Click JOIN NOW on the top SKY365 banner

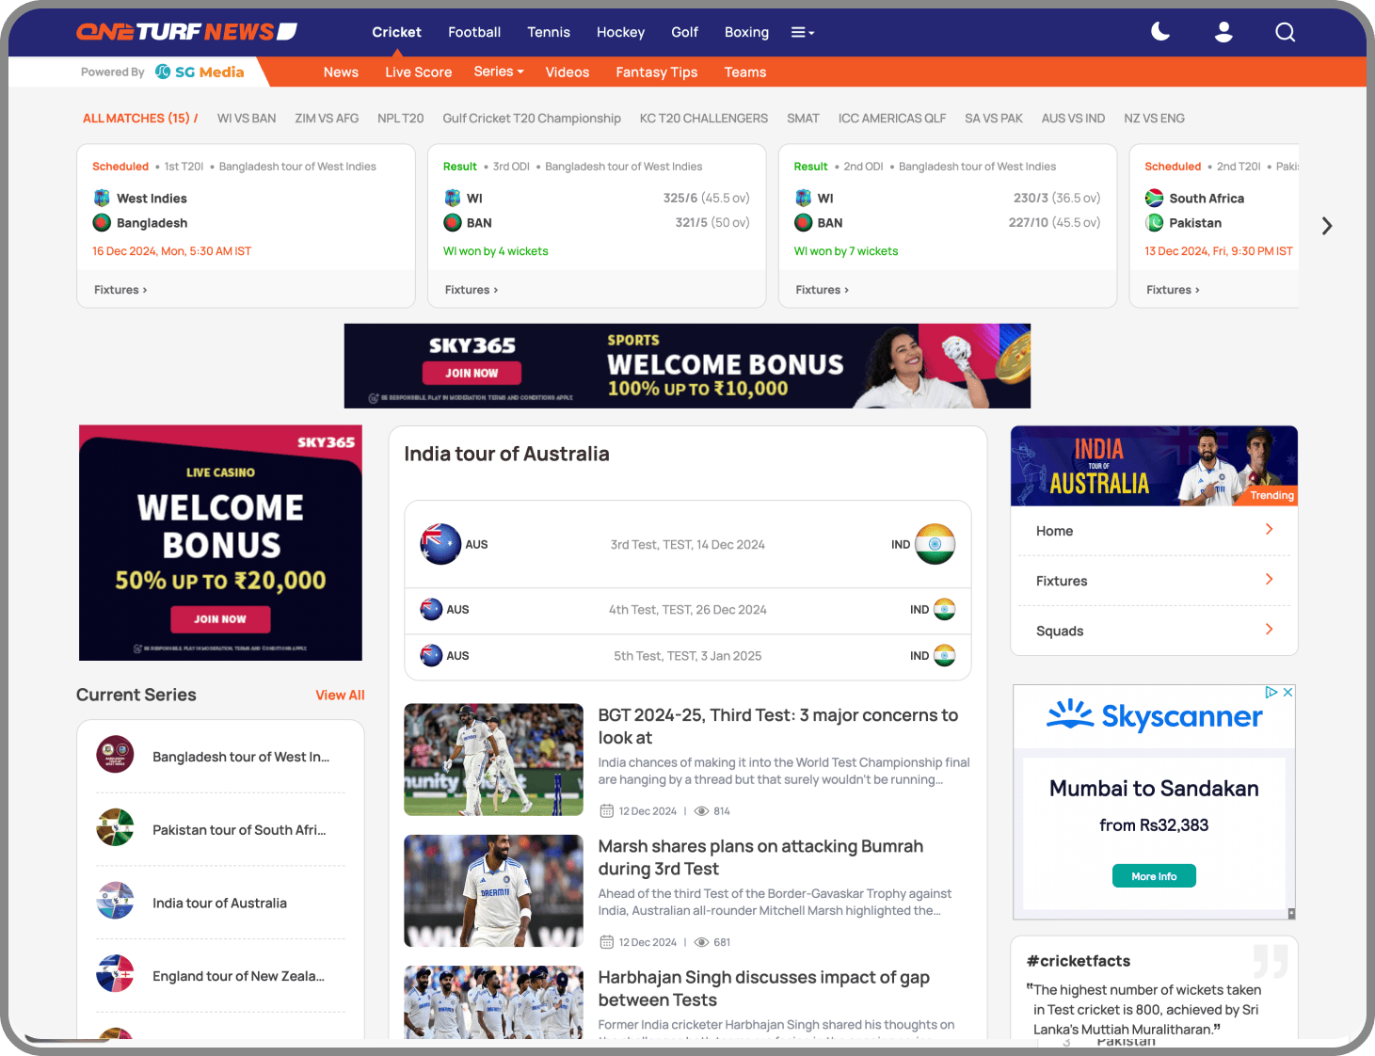(x=472, y=373)
